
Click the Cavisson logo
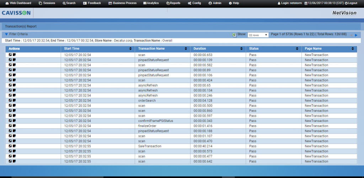pos(16,13)
